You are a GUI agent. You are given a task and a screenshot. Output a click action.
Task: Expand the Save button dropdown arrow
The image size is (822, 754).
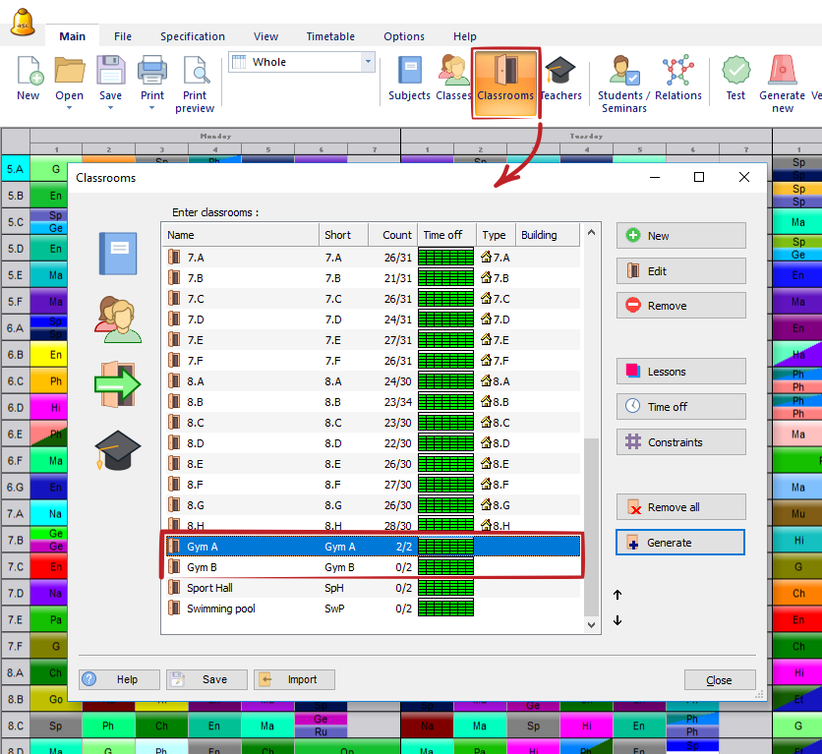tap(110, 108)
